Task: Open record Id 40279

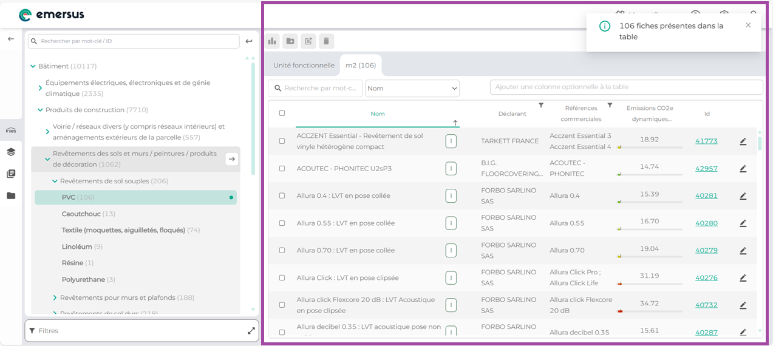Action: [706, 250]
